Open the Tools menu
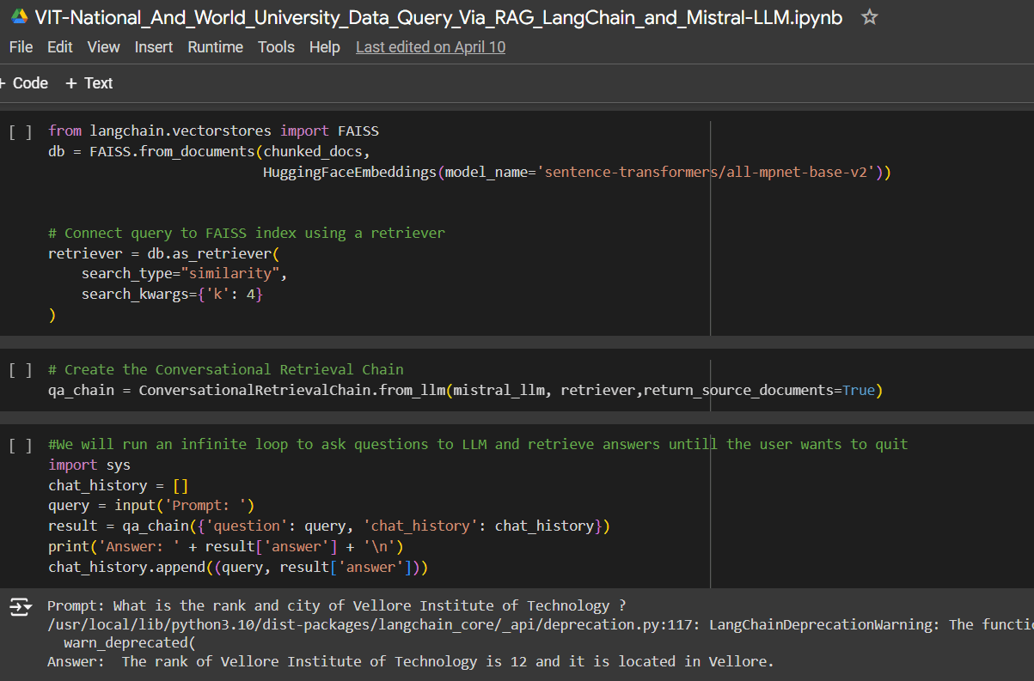 pyautogui.click(x=276, y=47)
